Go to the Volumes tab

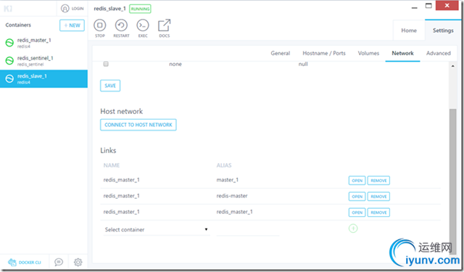pos(368,53)
